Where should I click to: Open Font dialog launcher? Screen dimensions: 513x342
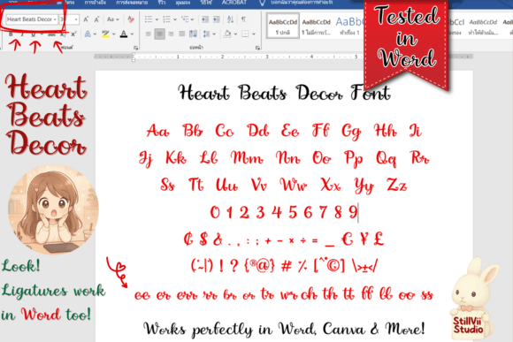[x=136, y=48]
